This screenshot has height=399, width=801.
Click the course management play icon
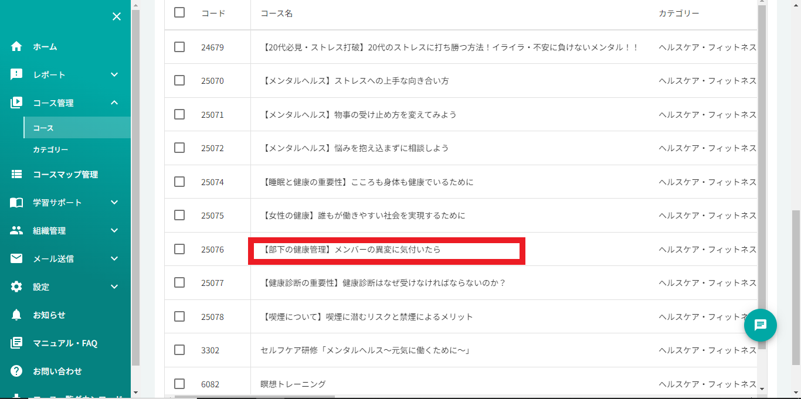point(16,103)
